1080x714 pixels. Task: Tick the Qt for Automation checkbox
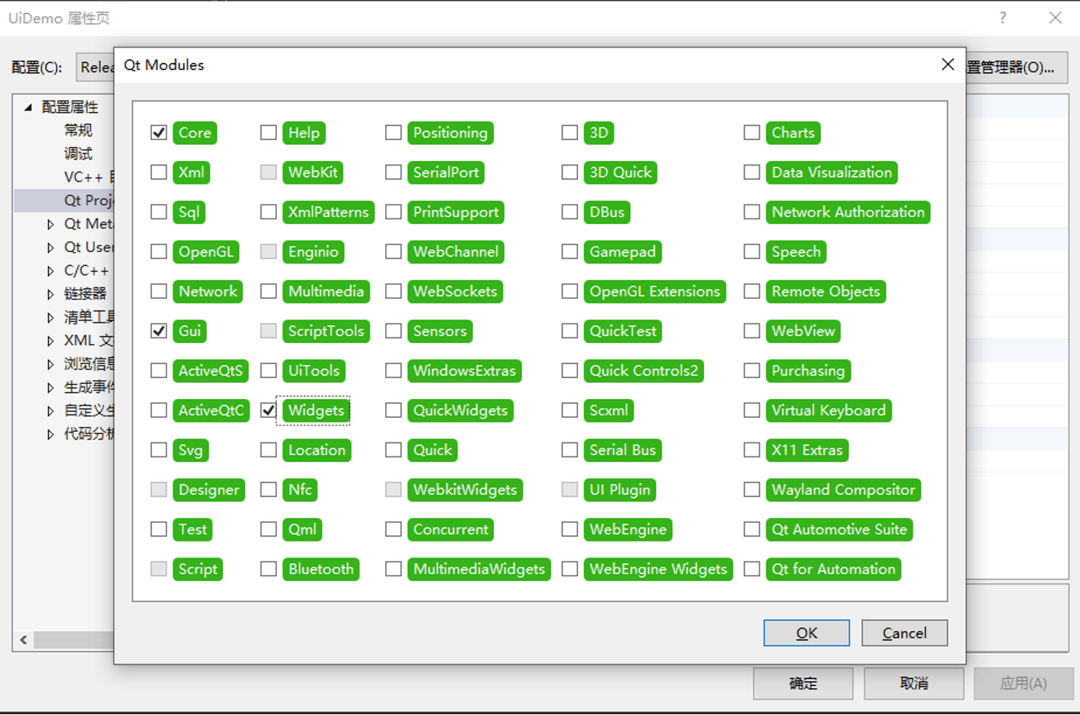click(x=752, y=569)
